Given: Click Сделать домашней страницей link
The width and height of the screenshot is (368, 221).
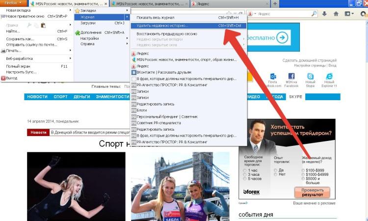Looking at the screenshot, I should tap(309, 60).
